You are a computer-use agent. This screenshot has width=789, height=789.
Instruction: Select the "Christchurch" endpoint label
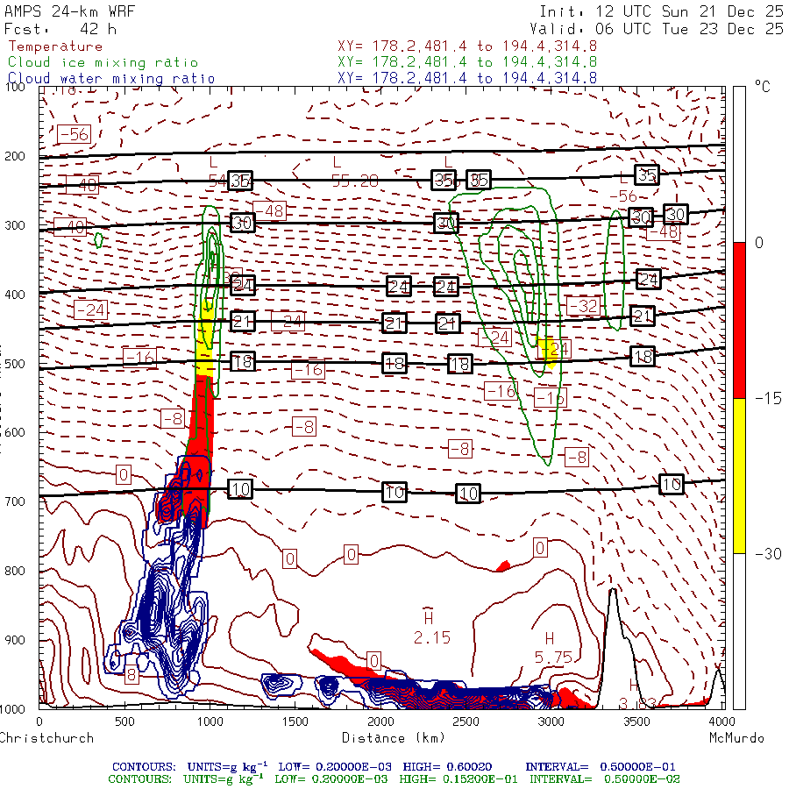pyautogui.click(x=46, y=738)
